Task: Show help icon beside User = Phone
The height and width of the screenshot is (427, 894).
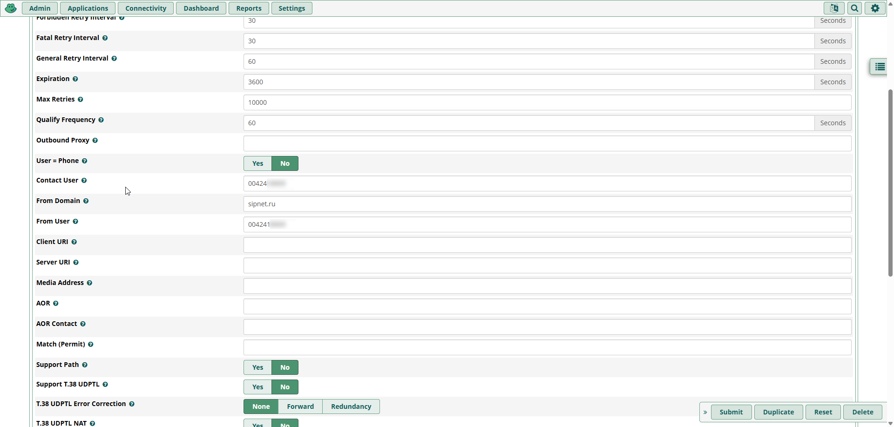Action: [x=85, y=161]
